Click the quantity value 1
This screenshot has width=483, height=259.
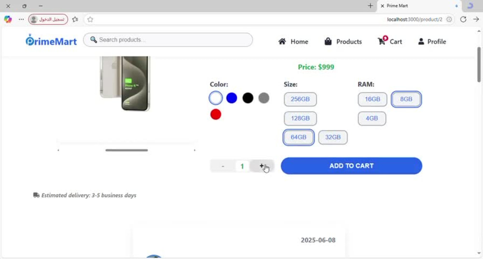pyautogui.click(x=242, y=167)
